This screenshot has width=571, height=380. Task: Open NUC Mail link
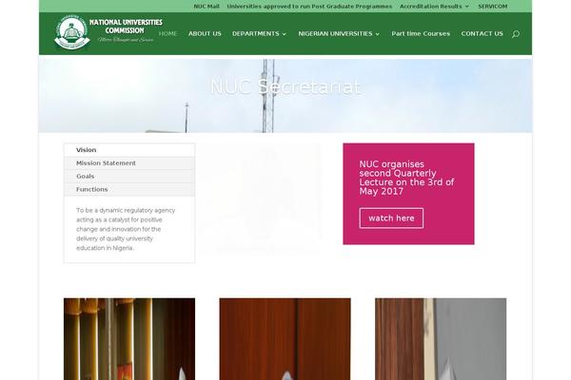(207, 7)
